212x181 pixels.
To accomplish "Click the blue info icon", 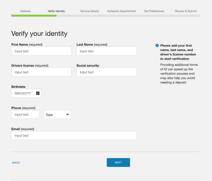I will pos(157,45).
